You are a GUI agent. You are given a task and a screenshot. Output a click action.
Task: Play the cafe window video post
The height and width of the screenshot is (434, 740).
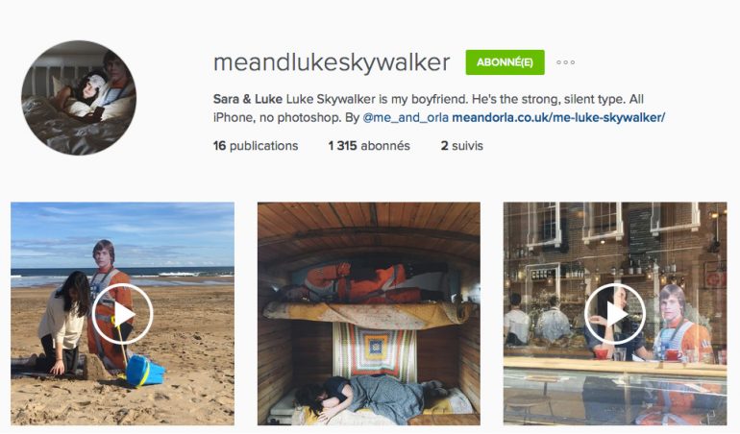tap(615, 314)
